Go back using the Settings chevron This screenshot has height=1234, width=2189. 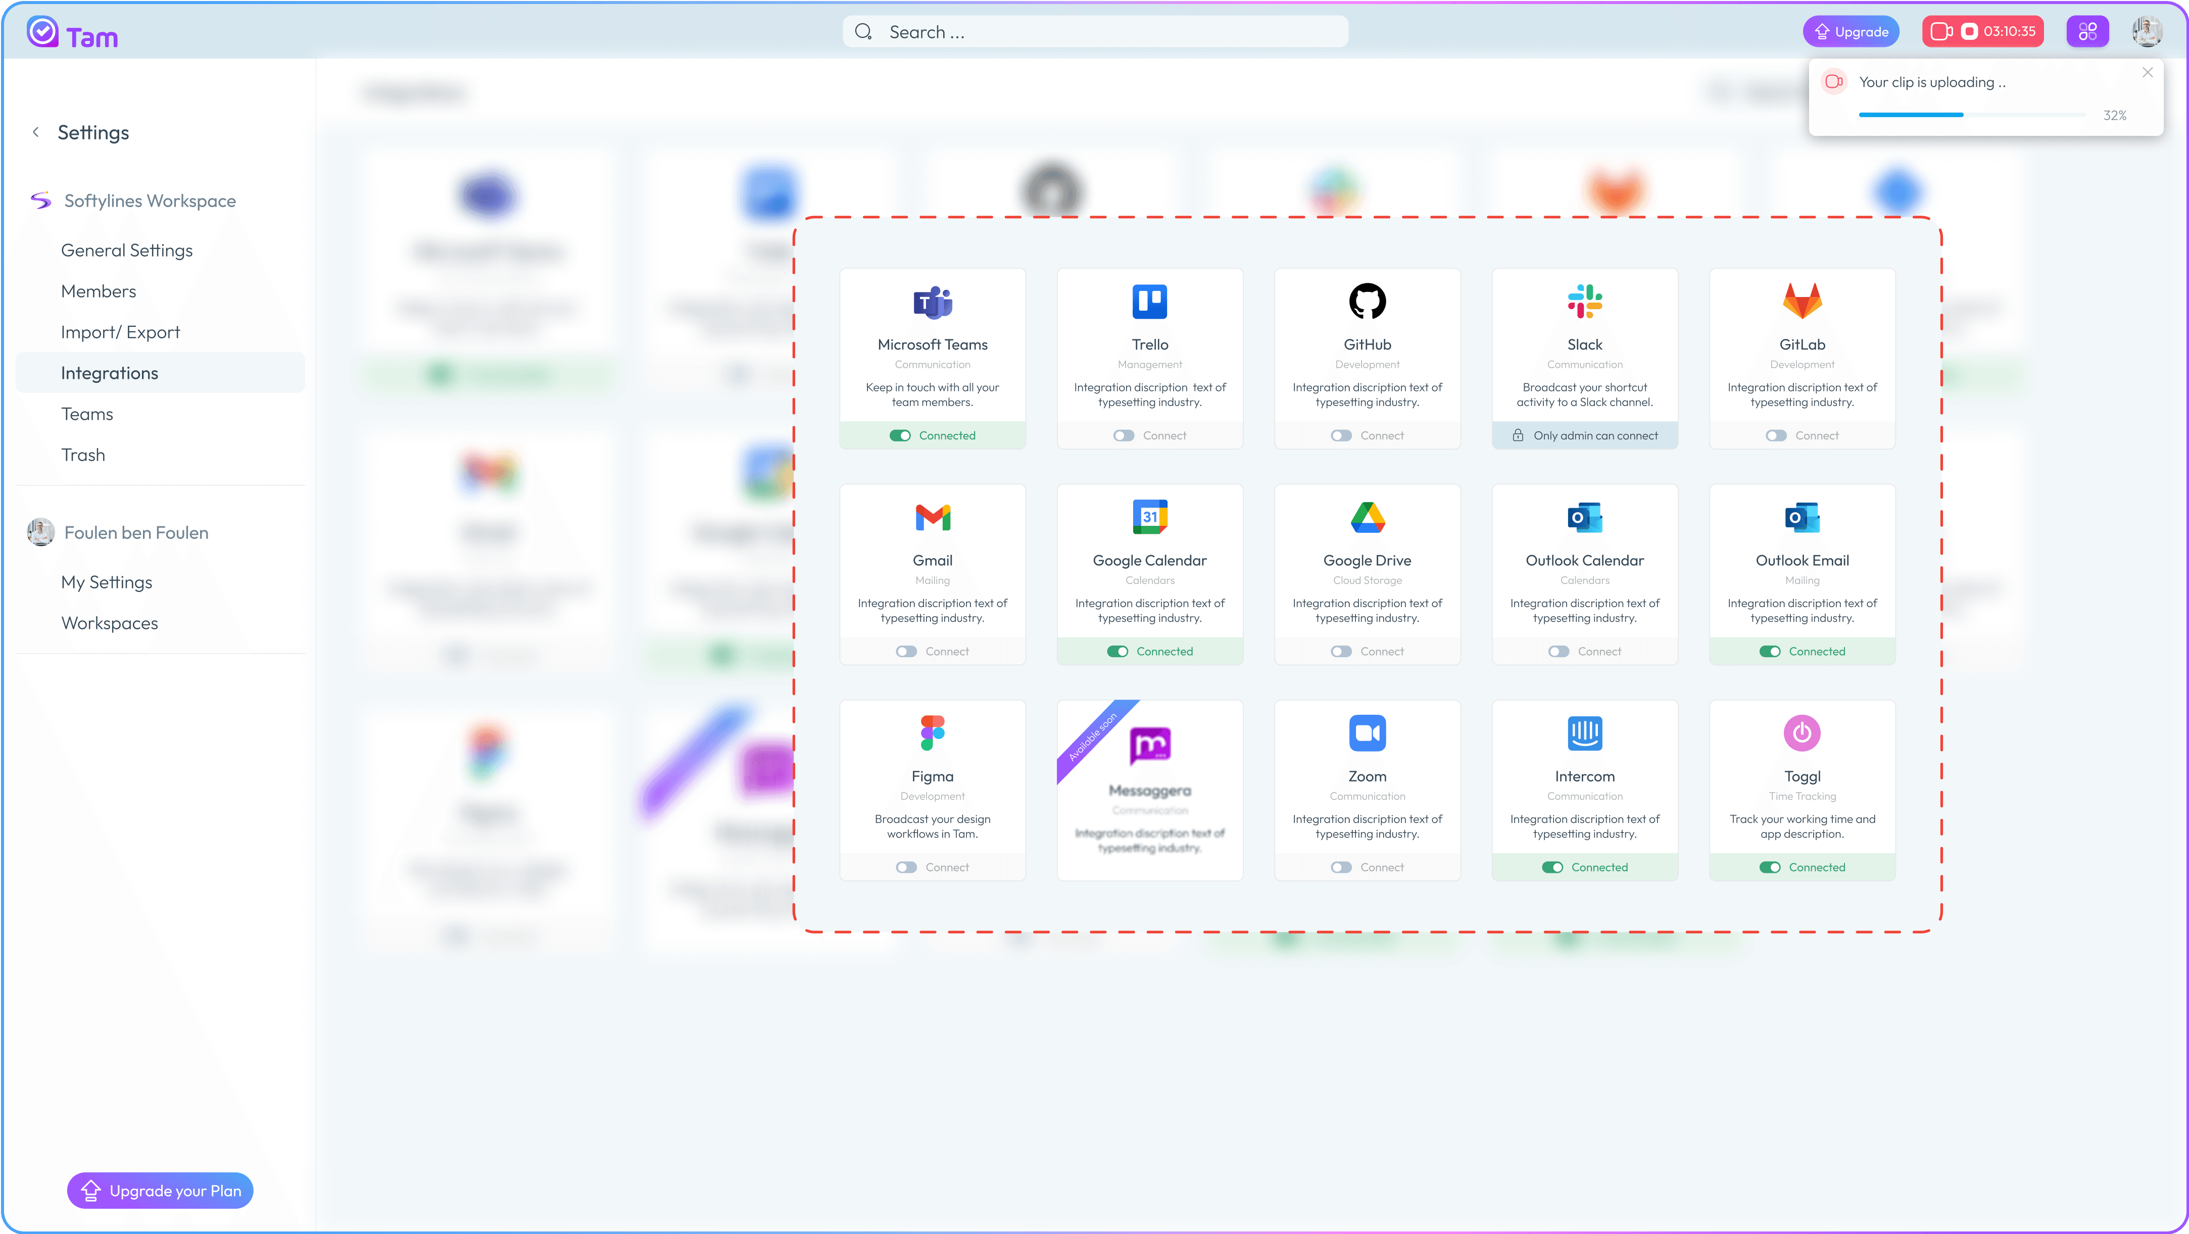coord(36,132)
